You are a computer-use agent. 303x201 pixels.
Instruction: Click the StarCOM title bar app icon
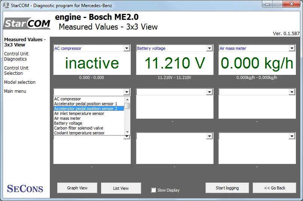click(6, 5)
